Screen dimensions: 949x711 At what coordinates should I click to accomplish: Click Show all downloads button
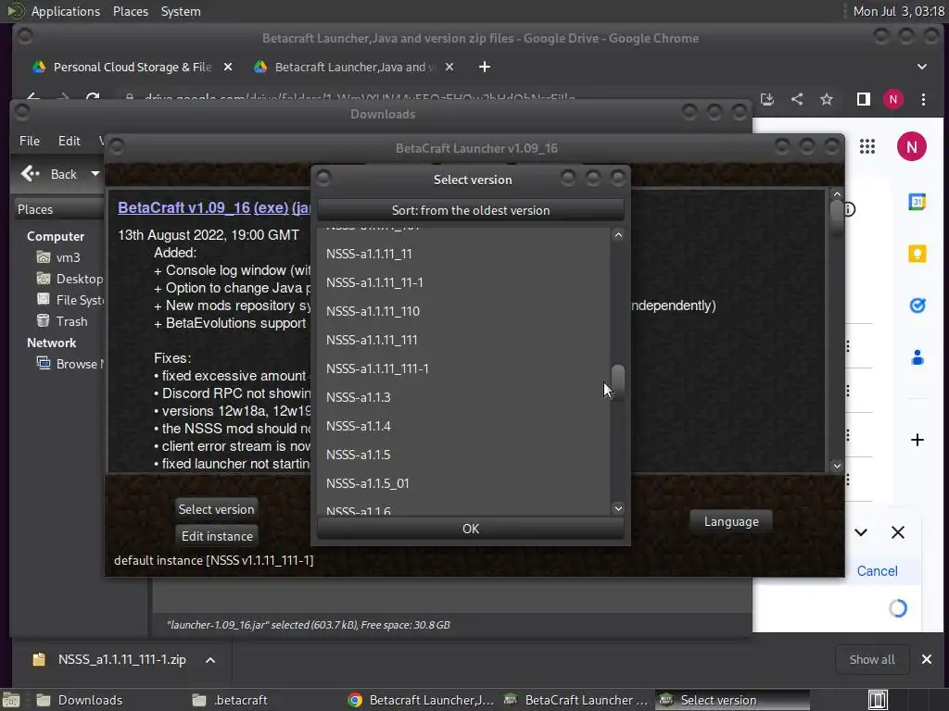871,659
